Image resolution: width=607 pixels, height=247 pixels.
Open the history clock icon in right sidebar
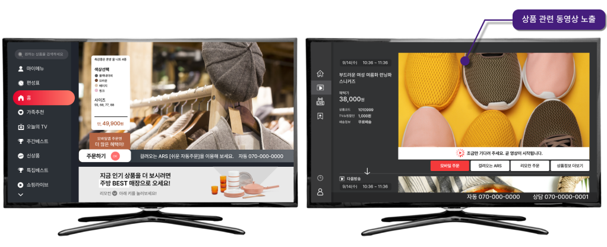[x=320, y=178]
